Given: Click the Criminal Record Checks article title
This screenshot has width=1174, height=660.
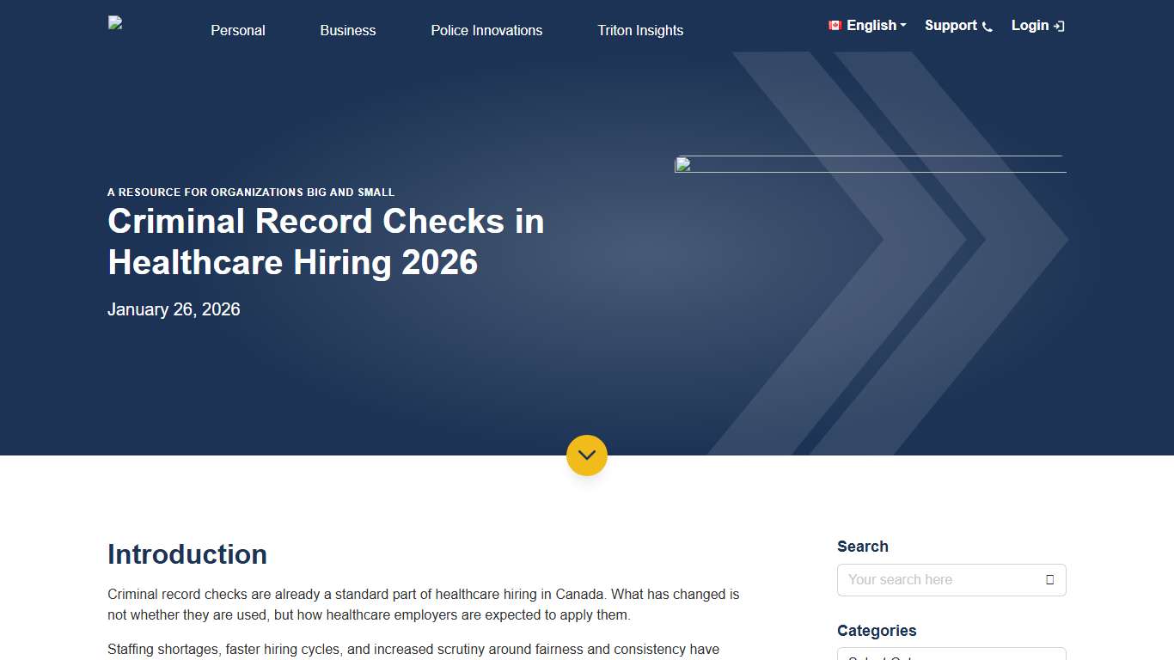Looking at the screenshot, I should [325, 241].
